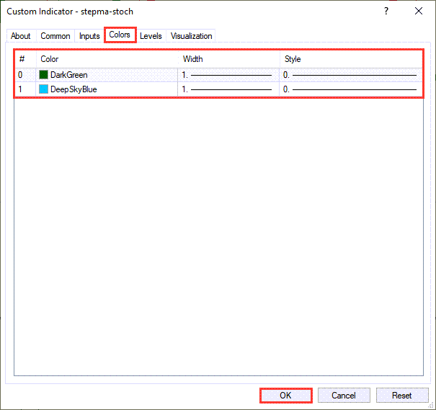This screenshot has width=436, height=410.
Task: Click the Width column header
Action: point(228,59)
